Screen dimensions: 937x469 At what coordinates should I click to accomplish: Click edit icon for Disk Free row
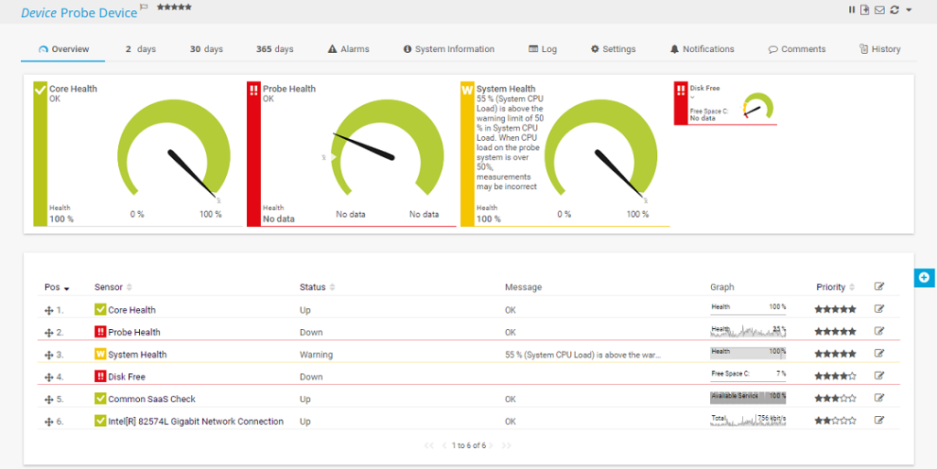879,376
